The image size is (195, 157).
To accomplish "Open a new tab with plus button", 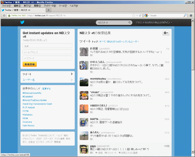I will coord(48,10).
